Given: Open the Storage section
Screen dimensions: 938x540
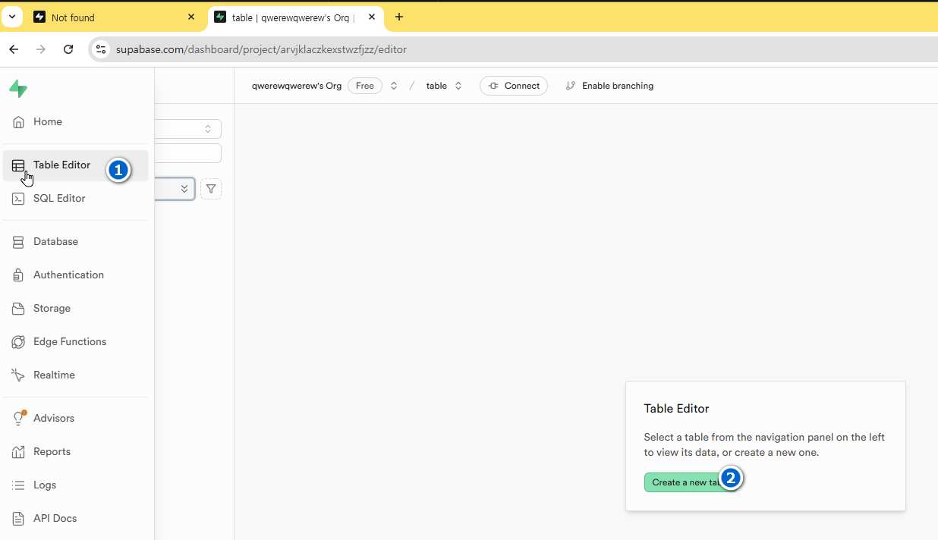Looking at the screenshot, I should click(x=52, y=309).
